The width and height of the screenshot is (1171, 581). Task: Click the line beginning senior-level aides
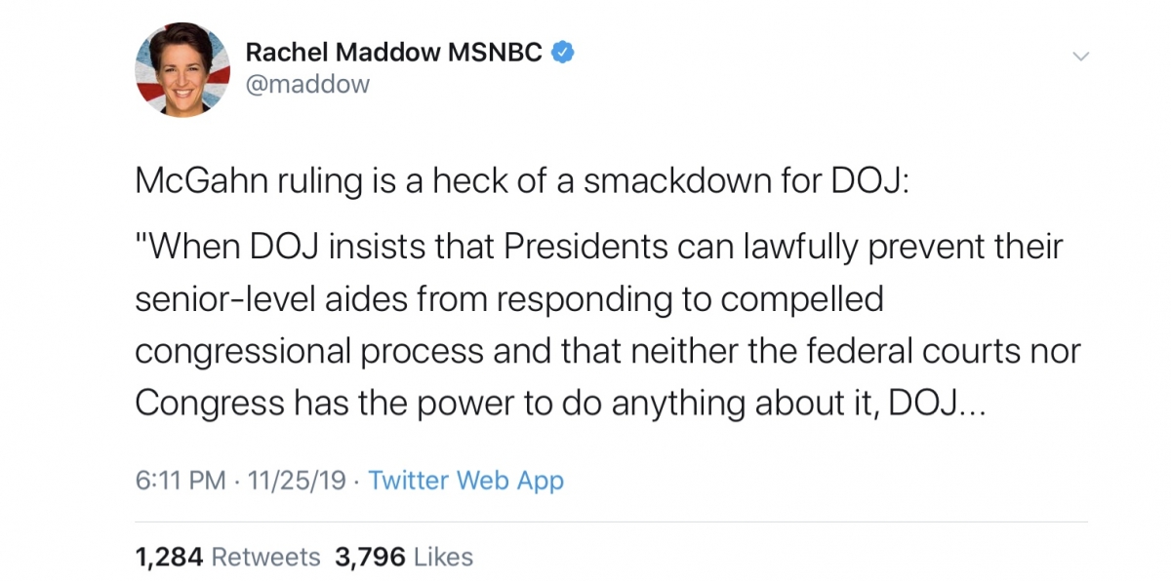(508, 300)
